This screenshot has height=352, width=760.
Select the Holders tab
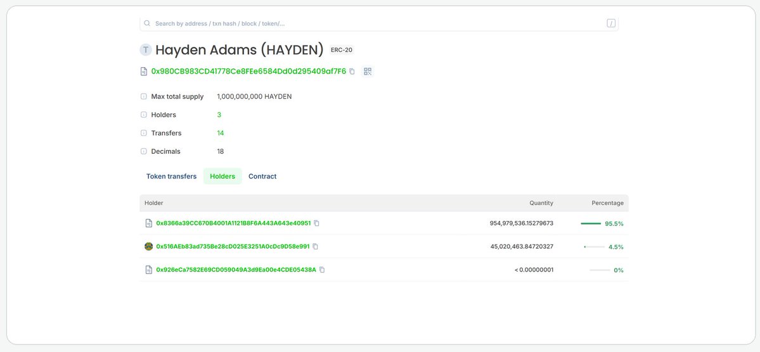click(222, 176)
